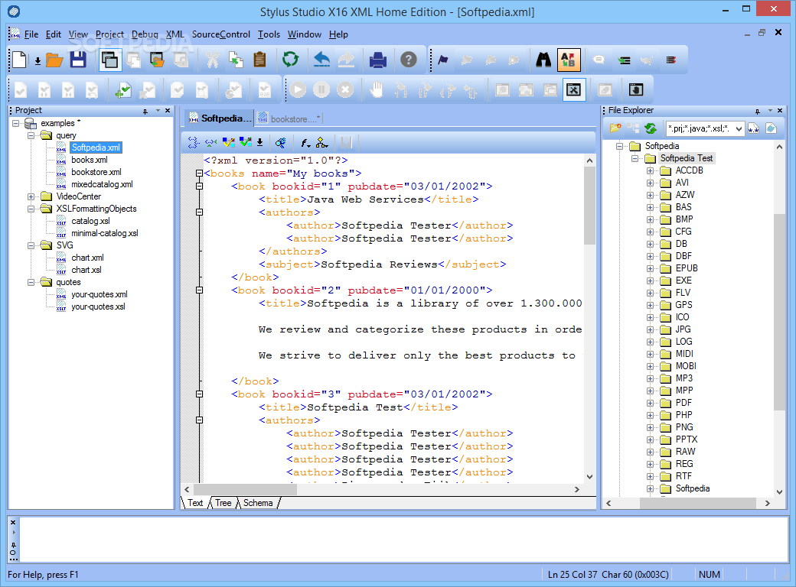Collapse the SVG folder in Project
This screenshot has height=587, width=796.
coord(31,245)
